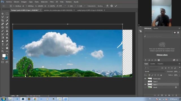Select the Eyedropper tool
The height and width of the screenshot is (101, 181).
(7, 20)
